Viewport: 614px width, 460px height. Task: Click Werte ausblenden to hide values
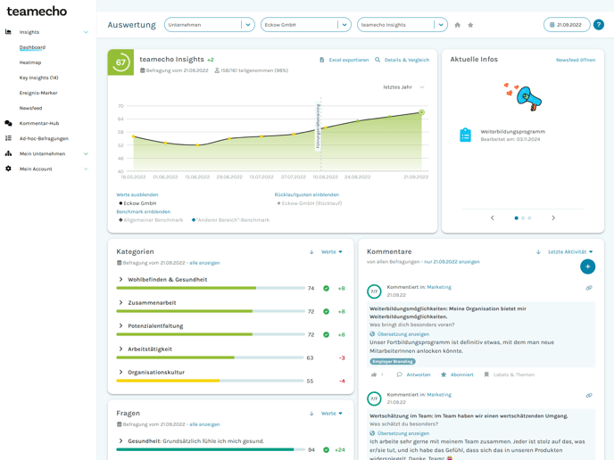click(x=137, y=195)
